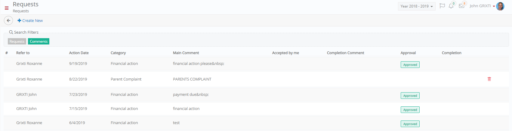Viewport: 512px width, 131px height.
Task: Open the mail envelope icon
Action: coord(461,6)
